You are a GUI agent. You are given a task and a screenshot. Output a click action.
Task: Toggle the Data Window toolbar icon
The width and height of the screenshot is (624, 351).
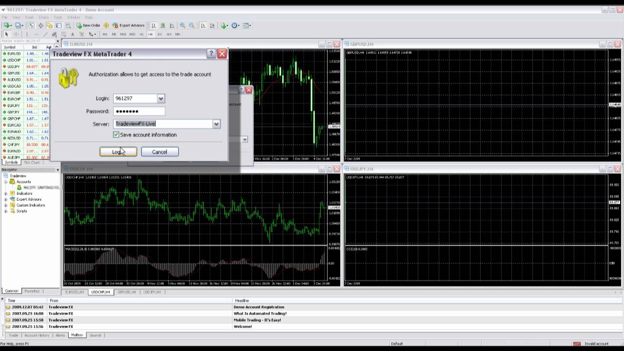click(x=40, y=25)
